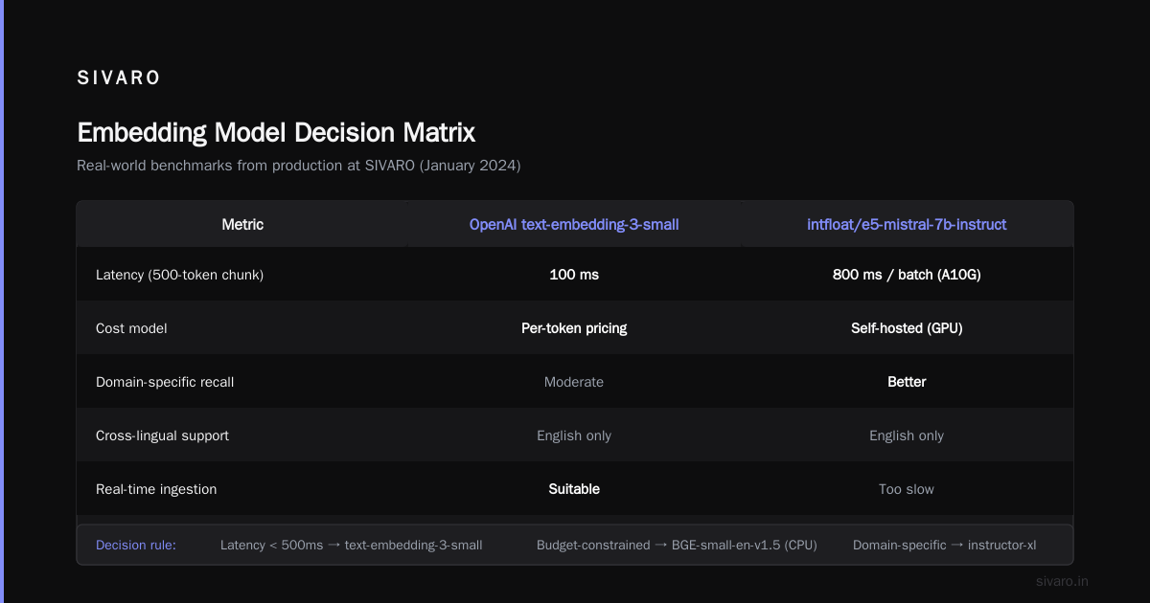The height and width of the screenshot is (603, 1150).
Task: Click the Decision rule label
Action: click(x=136, y=545)
